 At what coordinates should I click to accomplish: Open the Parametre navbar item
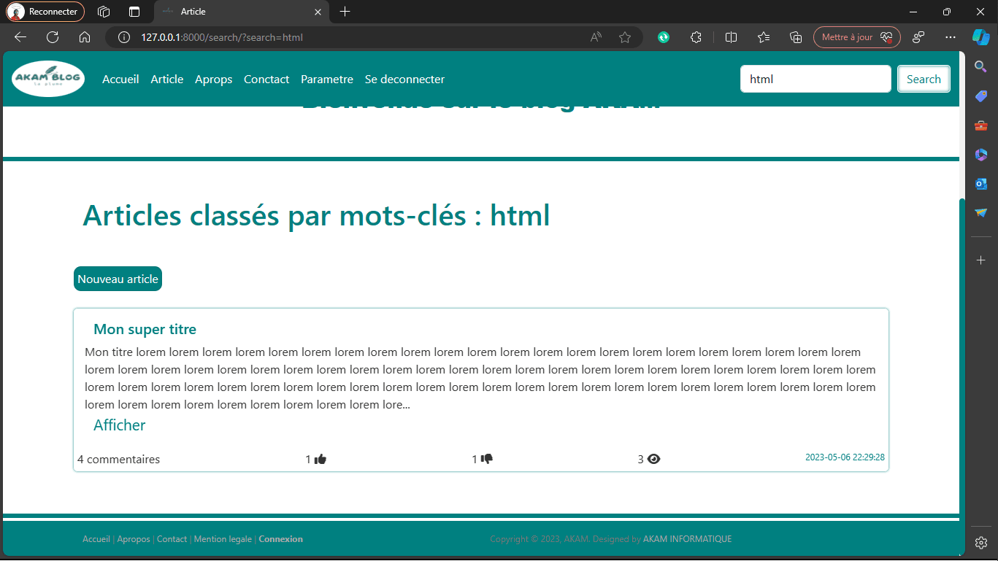327,79
